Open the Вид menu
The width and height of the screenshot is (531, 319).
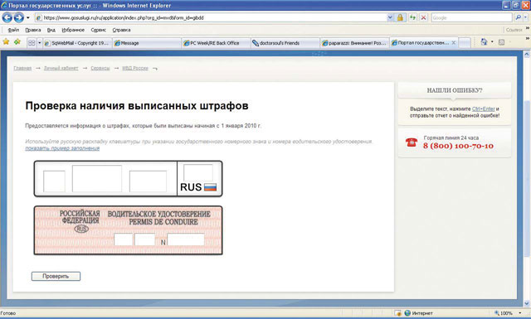[x=51, y=30]
